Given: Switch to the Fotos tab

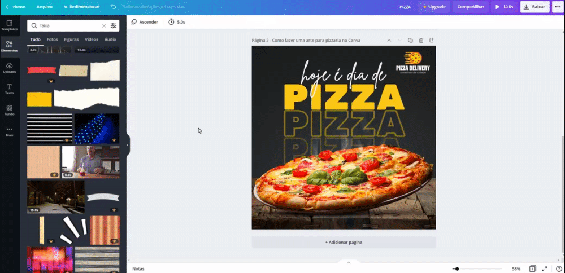Looking at the screenshot, I should point(52,39).
